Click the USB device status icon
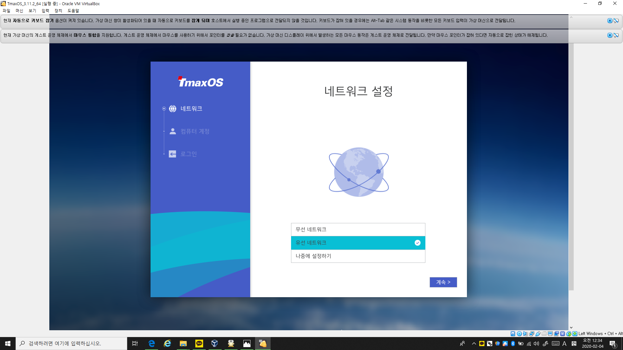The image size is (623, 350). [538, 333]
